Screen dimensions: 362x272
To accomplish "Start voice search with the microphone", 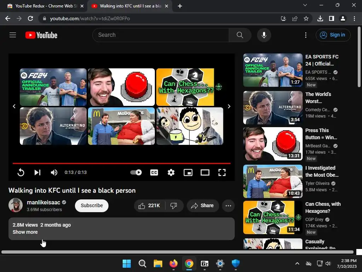I will (x=264, y=35).
